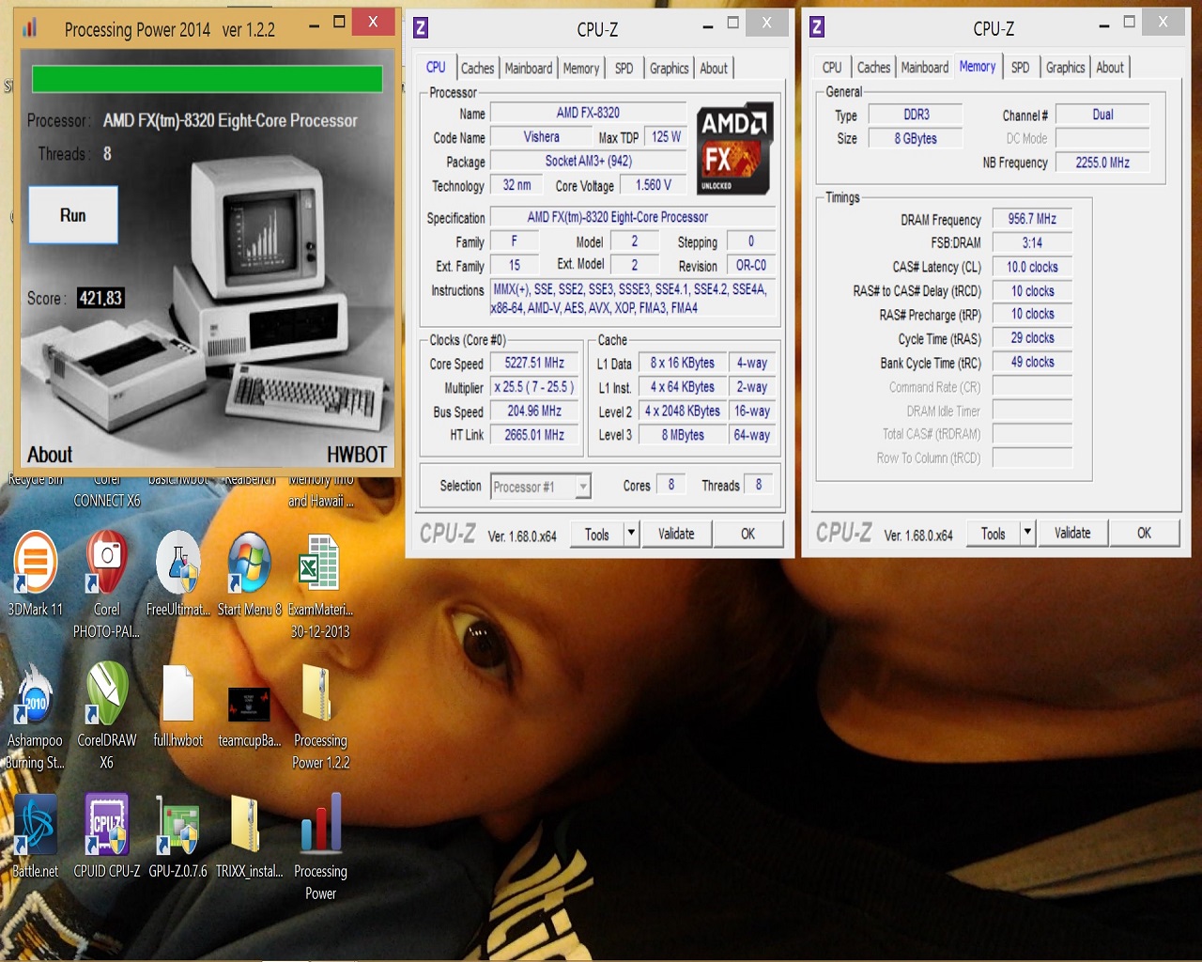Switch to CPU tab in the CPU-Z window showing the Memory tab
This screenshot has width=1202, height=962.
(x=832, y=68)
